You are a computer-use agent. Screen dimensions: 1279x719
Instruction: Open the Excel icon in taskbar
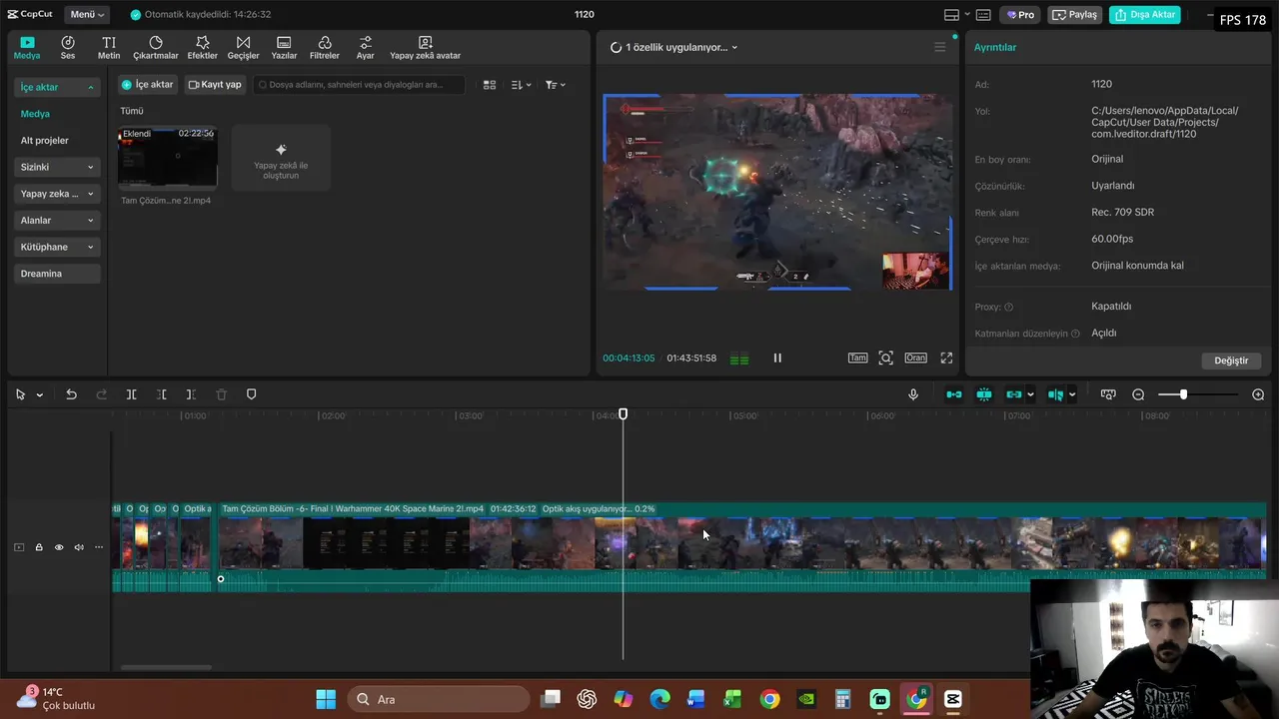(x=732, y=699)
